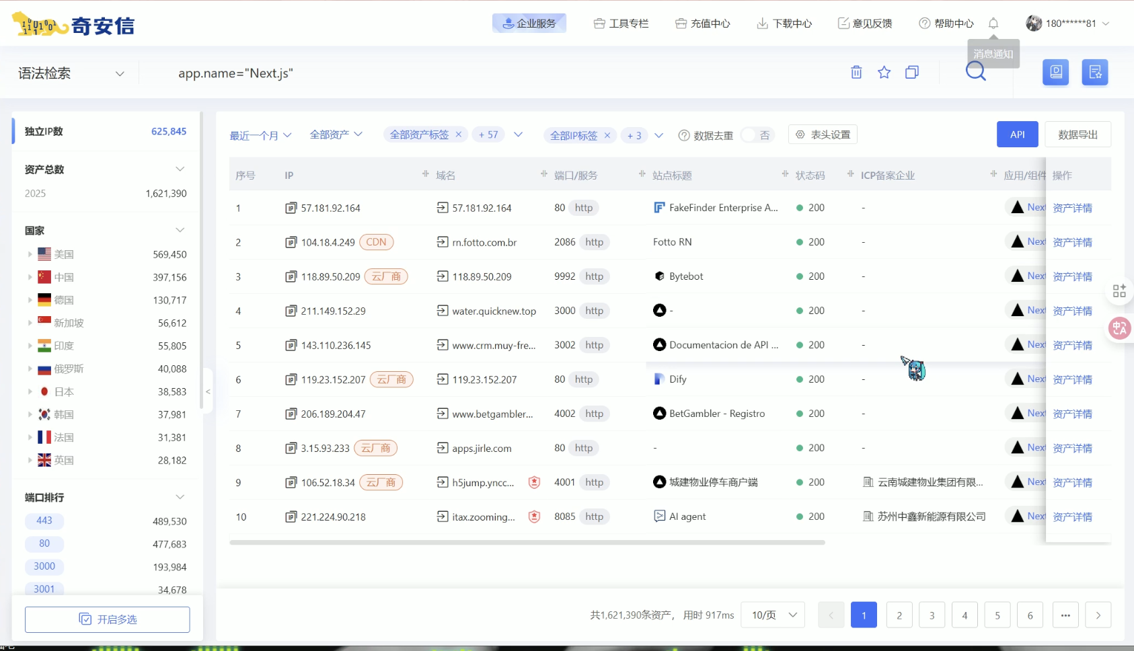The width and height of the screenshot is (1134, 651).
Task: Expand the asset tag filter dropdown arrow
Action: pyautogui.click(x=518, y=135)
